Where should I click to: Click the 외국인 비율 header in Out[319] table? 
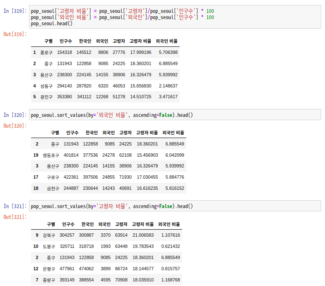[x=167, y=41]
